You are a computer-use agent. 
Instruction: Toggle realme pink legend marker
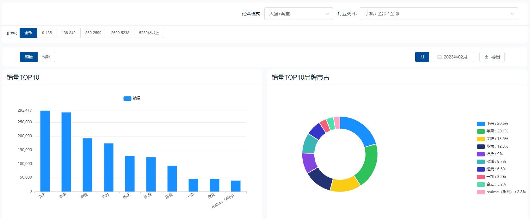coord(481,192)
